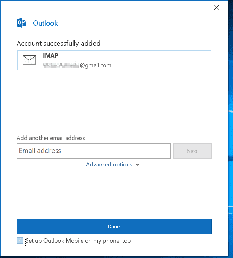Click the greyed-out Next button

[192, 151]
